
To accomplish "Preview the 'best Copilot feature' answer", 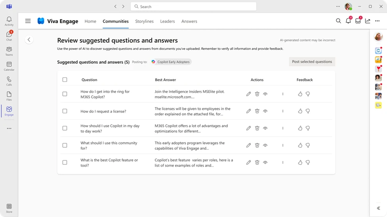I will click(265, 162).
